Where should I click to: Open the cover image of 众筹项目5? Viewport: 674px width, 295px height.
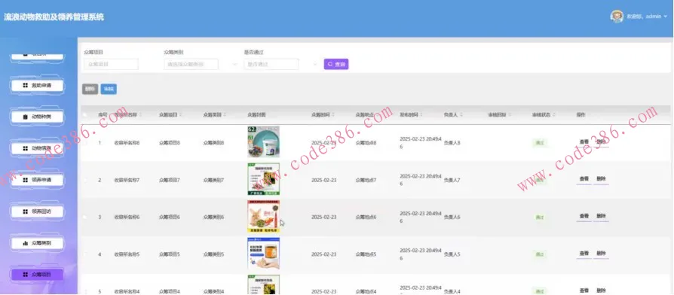[264, 254]
